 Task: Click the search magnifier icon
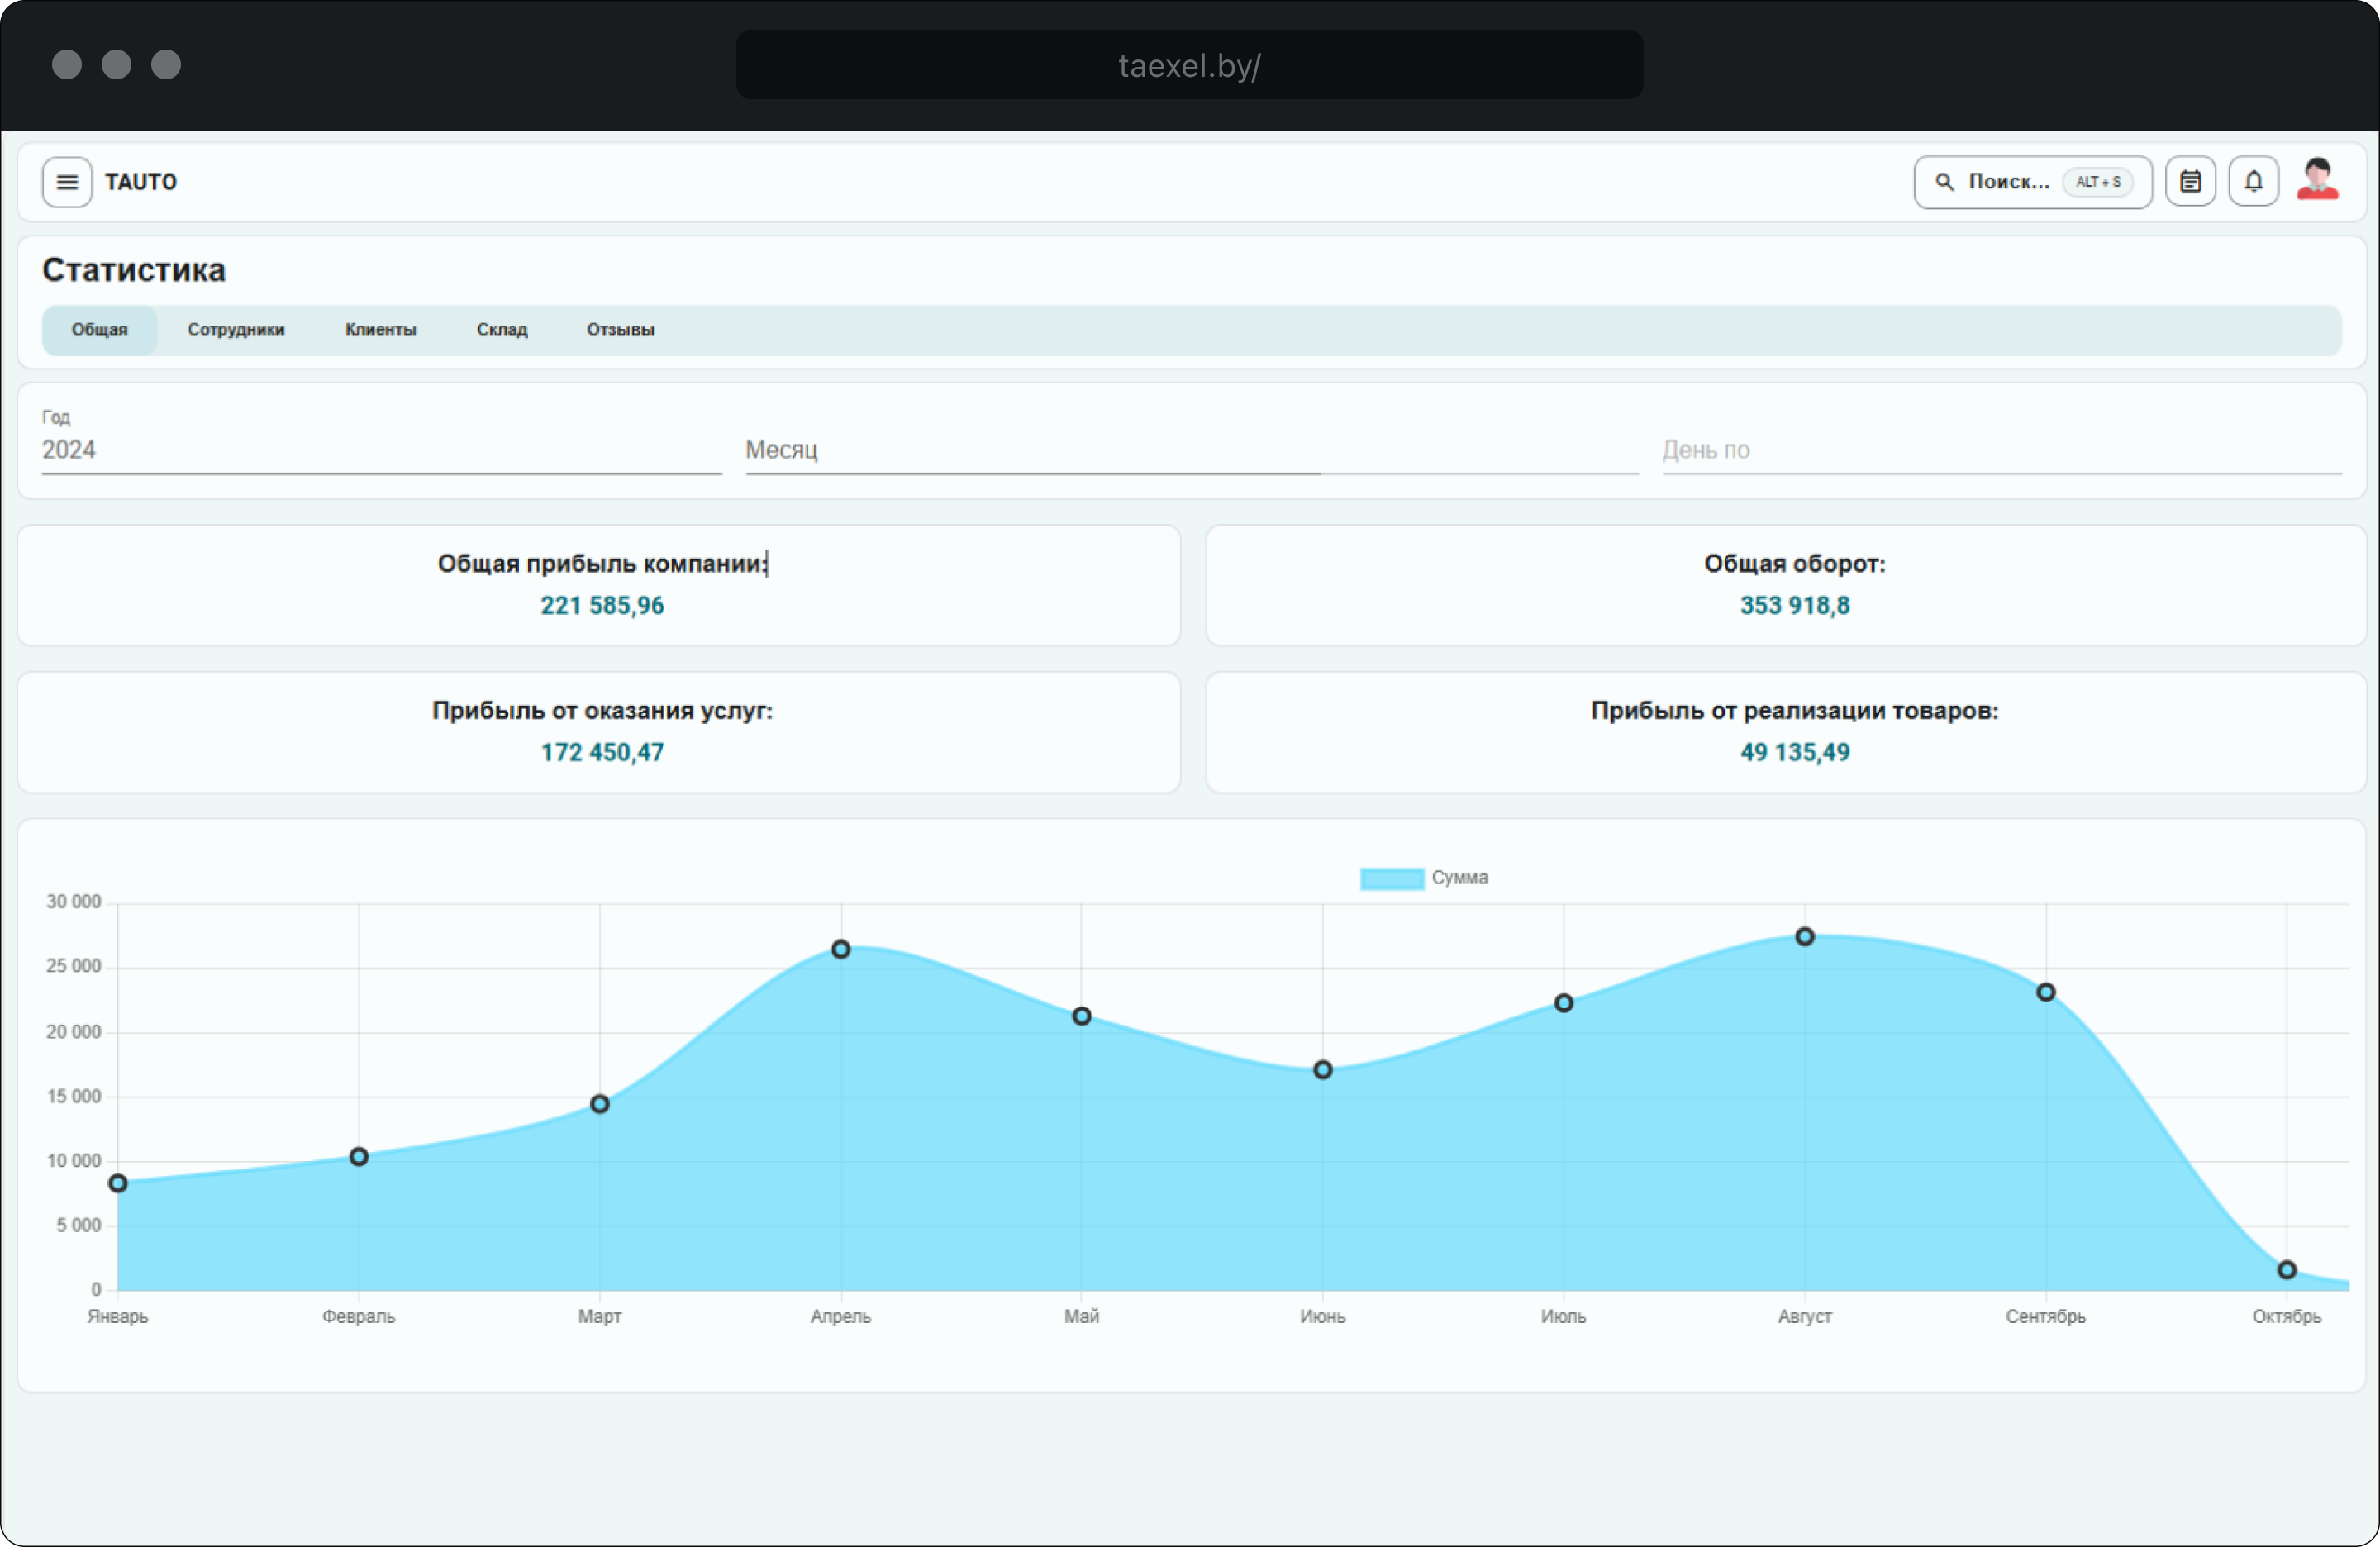pos(1944,182)
